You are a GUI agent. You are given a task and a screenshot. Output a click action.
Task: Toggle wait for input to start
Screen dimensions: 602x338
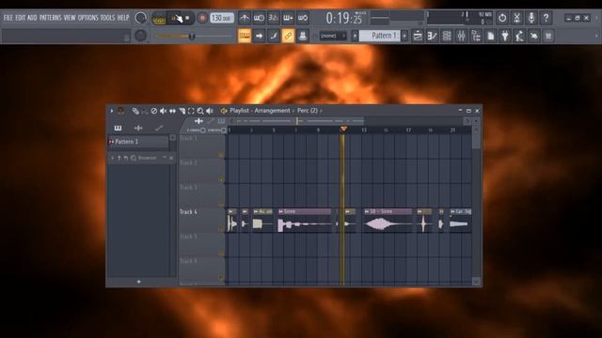pos(259,18)
